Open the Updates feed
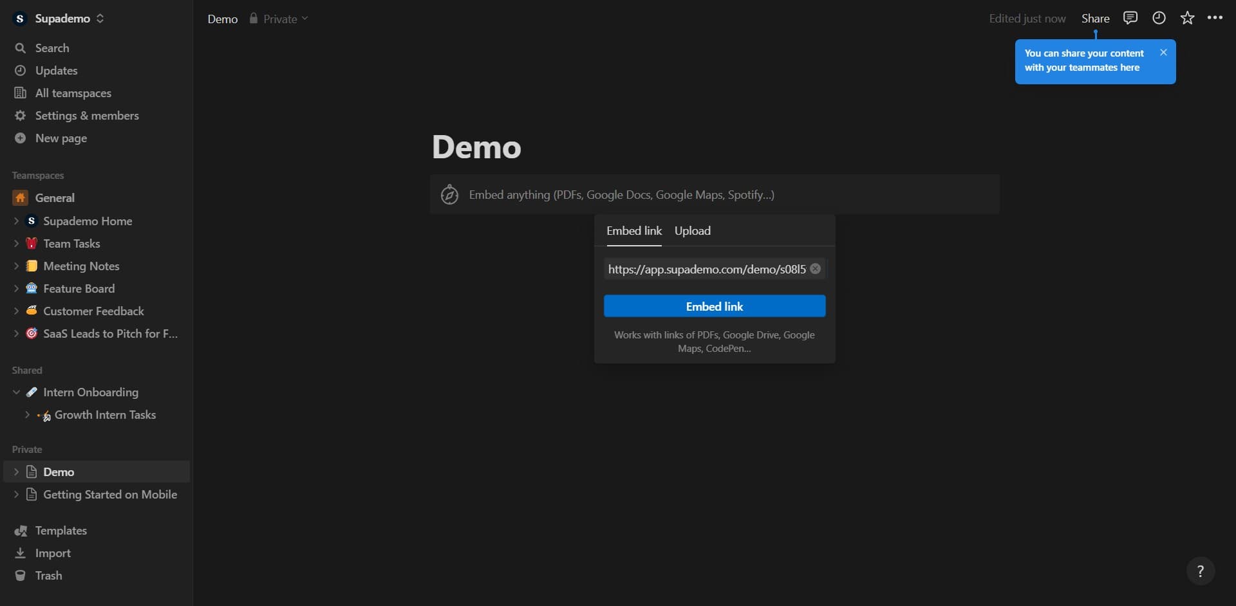The width and height of the screenshot is (1236, 606). coord(55,70)
